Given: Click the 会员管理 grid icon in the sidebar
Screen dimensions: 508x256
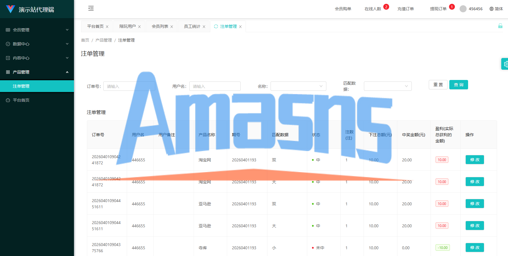Looking at the screenshot, I should coord(8,30).
